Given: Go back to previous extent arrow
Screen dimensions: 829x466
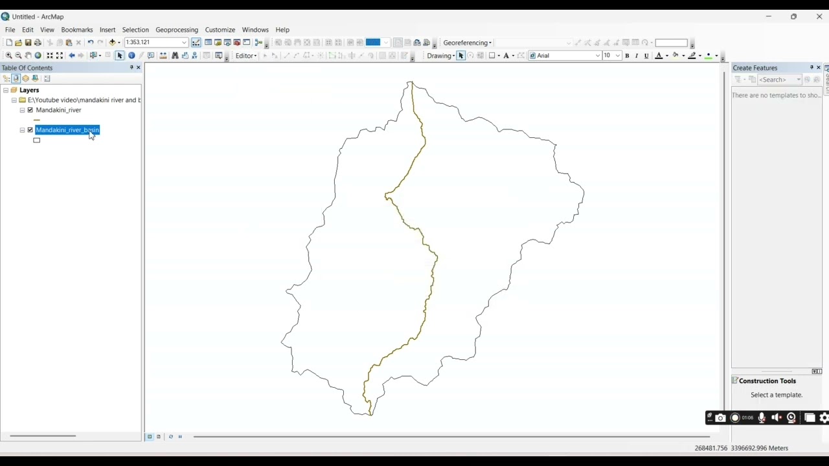Looking at the screenshot, I should click(x=71, y=56).
